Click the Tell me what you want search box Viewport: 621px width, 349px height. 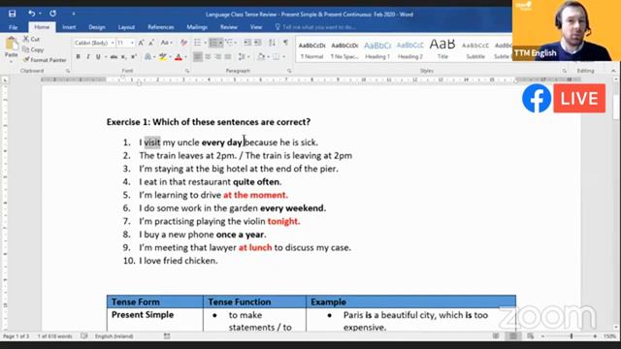(x=315, y=27)
